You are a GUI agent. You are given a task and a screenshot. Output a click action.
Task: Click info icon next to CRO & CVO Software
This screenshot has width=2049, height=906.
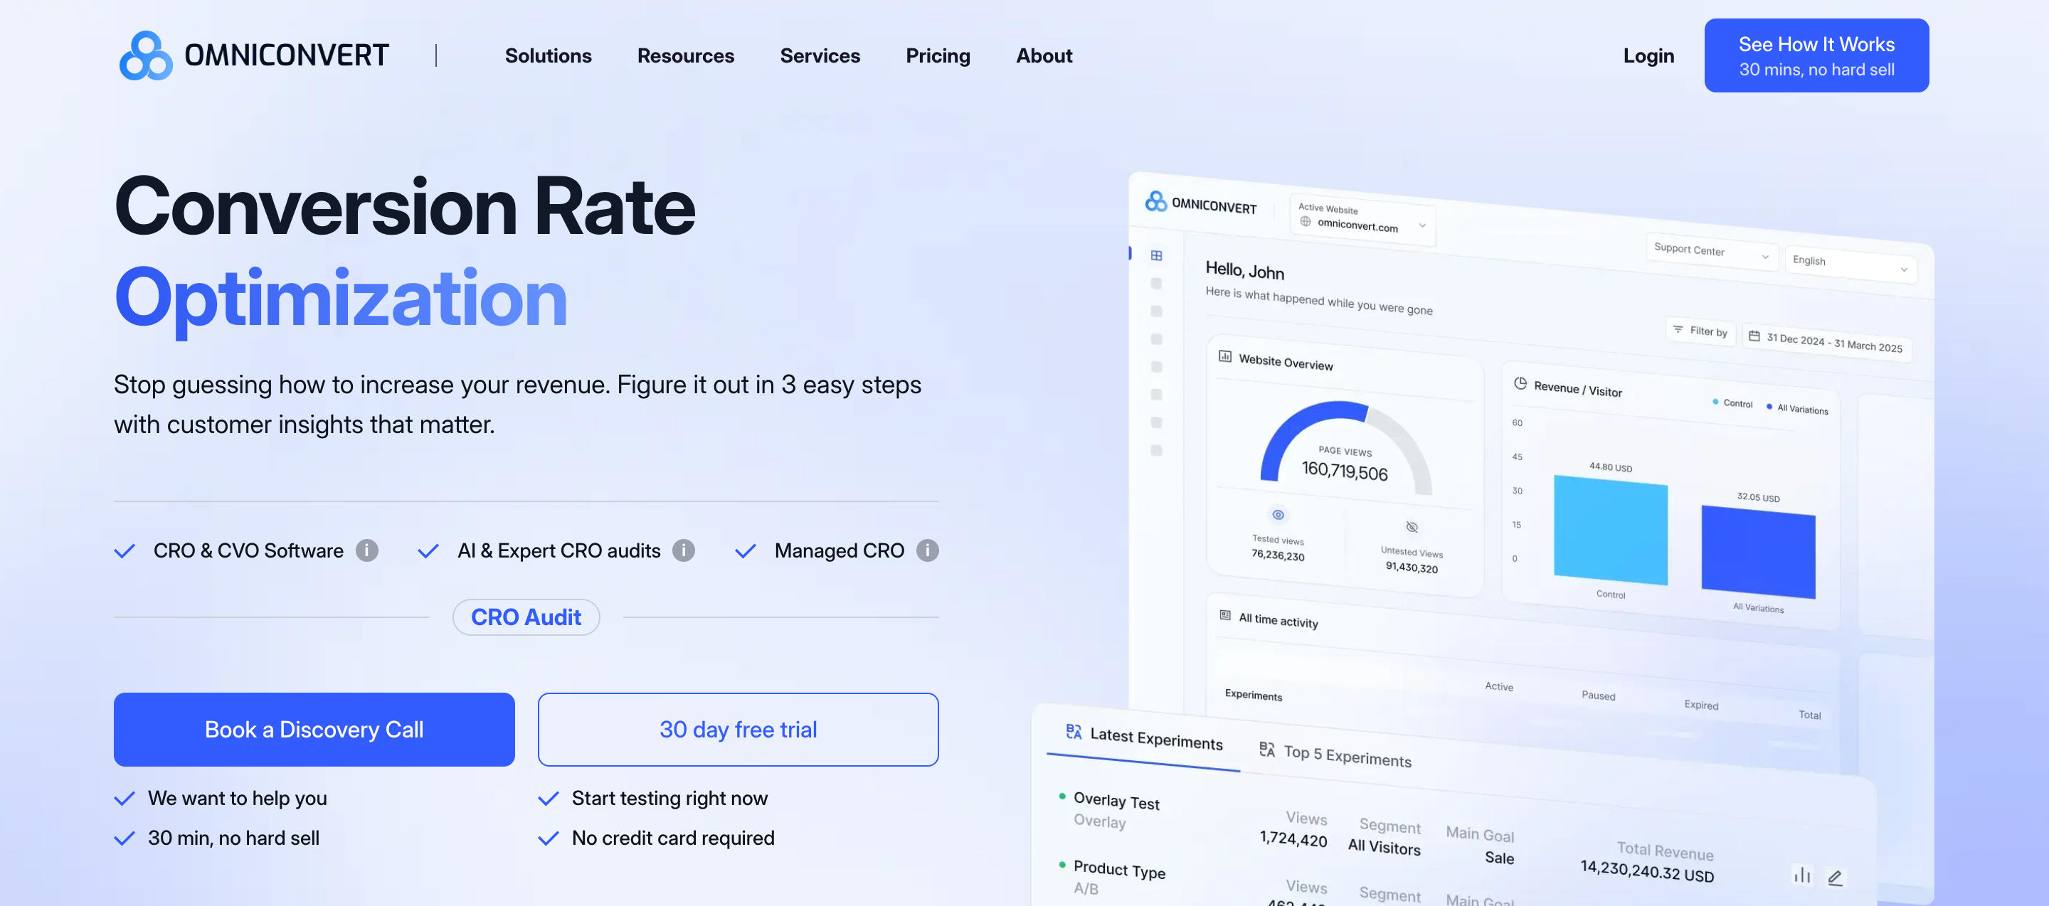coord(366,550)
